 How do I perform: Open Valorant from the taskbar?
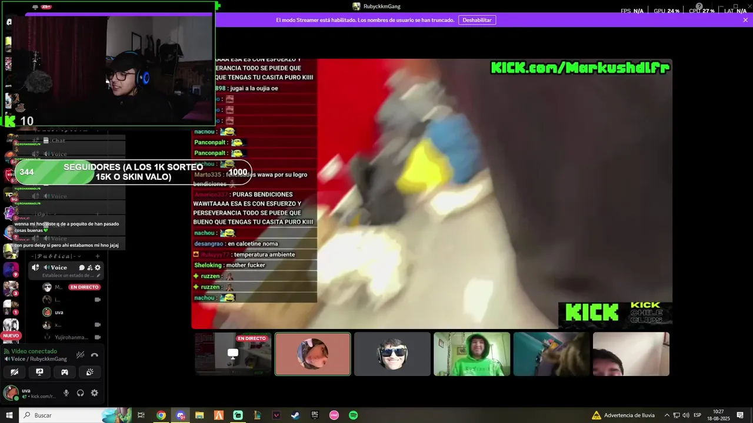[276, 415]
